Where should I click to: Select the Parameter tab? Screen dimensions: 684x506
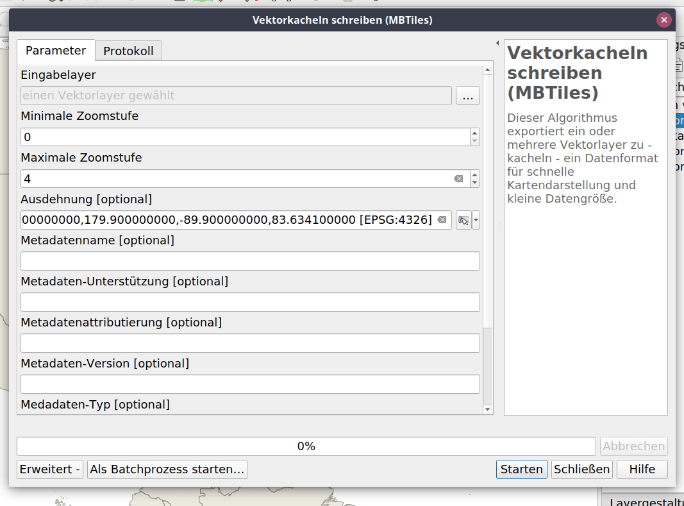click(56, 50)
